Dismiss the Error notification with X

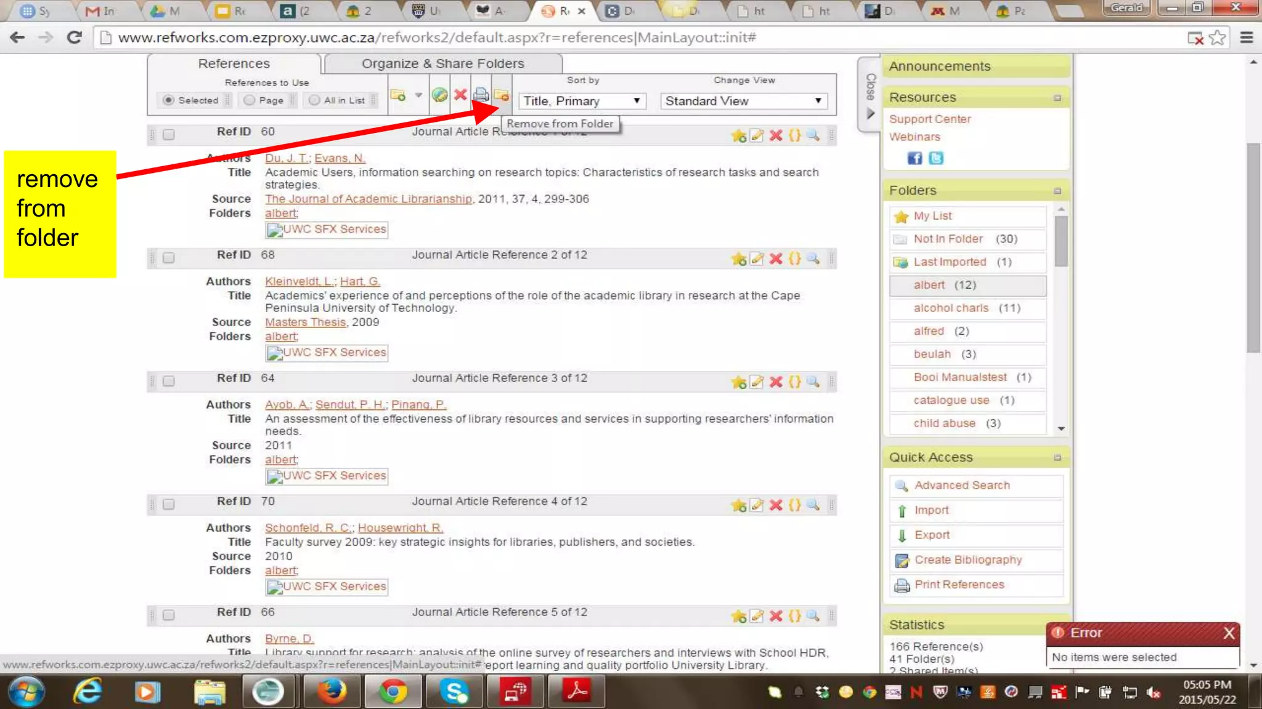[1229, 633]
